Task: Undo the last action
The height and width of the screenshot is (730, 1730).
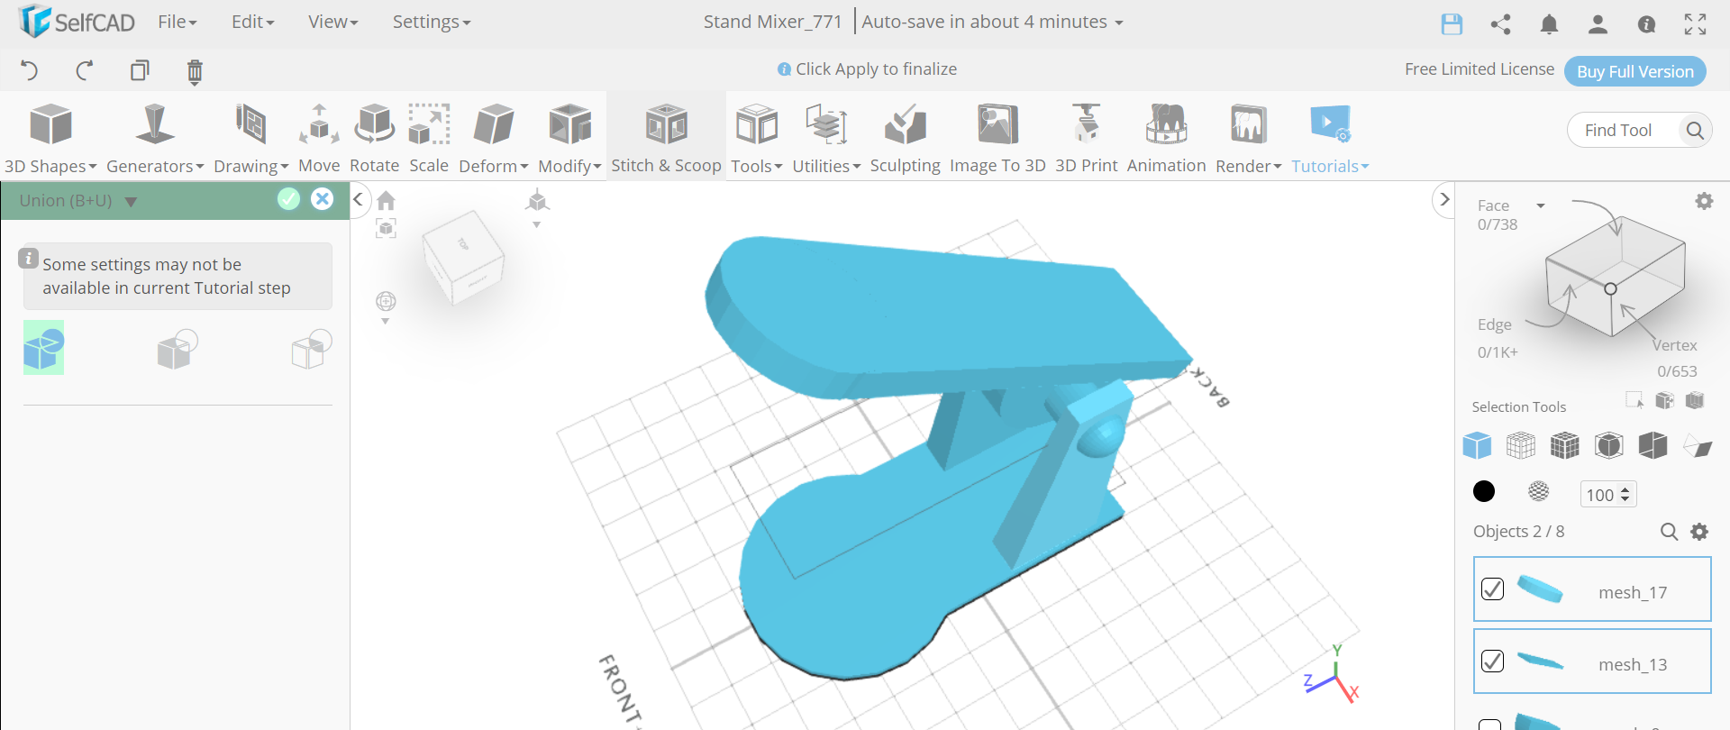Action: [29, 70]
